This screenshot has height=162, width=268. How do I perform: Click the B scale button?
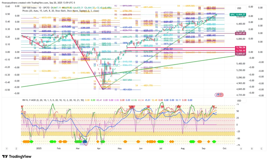pyautogui.click(x=252, y=148)
